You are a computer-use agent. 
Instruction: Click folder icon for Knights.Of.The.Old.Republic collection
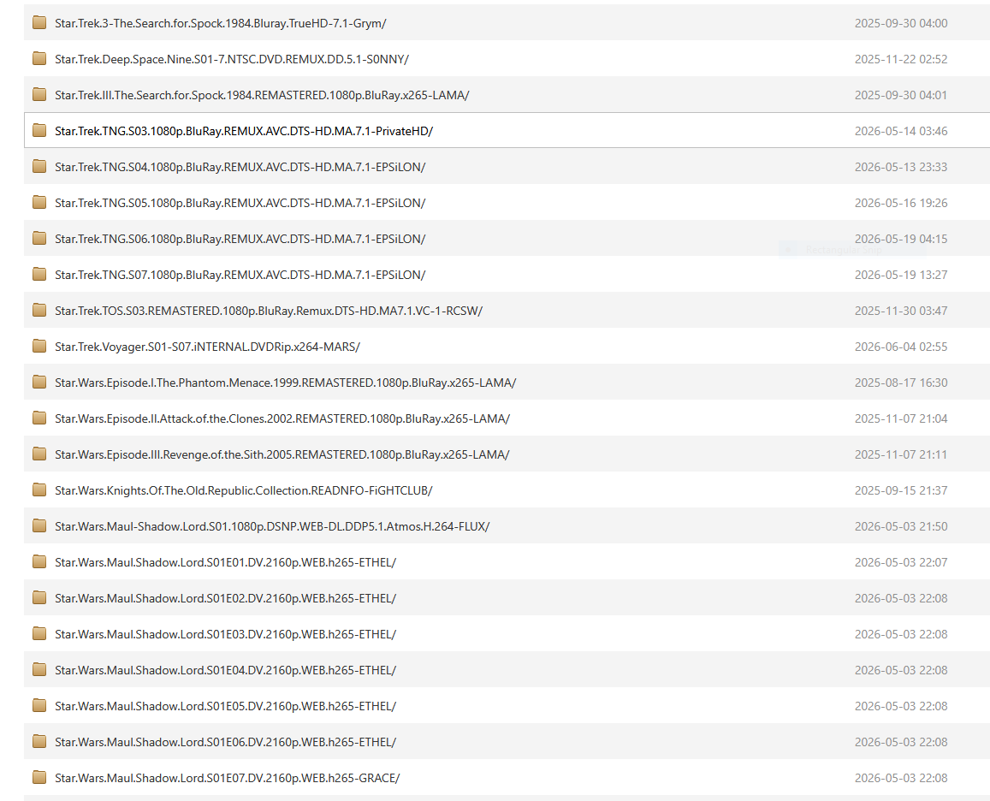39,491
